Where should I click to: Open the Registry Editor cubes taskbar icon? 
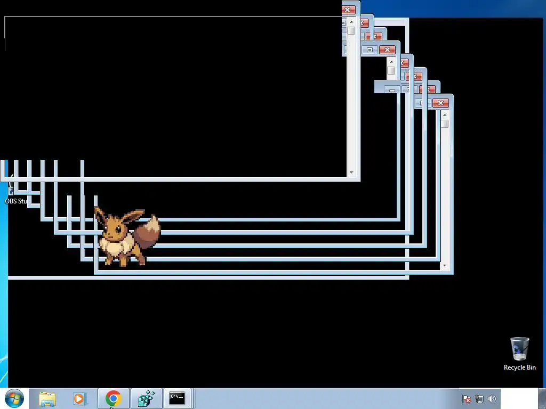pos(146,398)
